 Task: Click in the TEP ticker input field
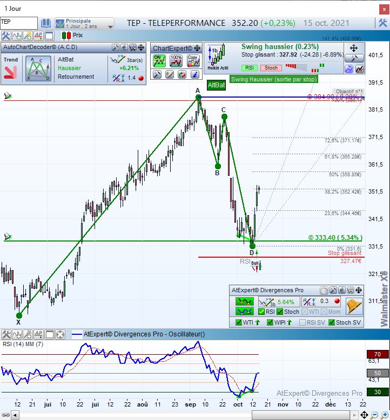point(19,23)
